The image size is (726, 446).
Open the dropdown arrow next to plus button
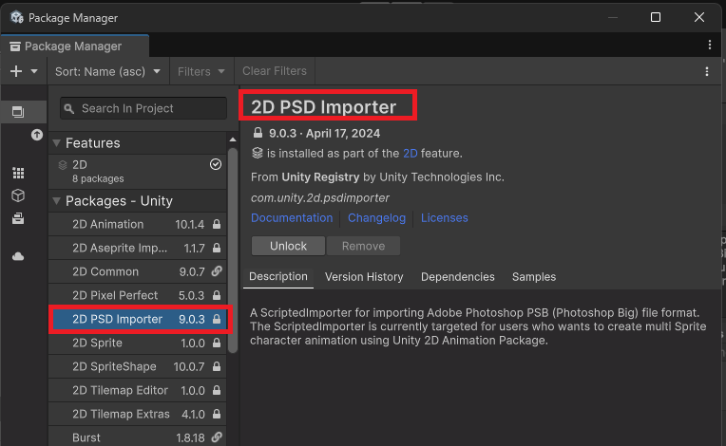click(34, 71)
